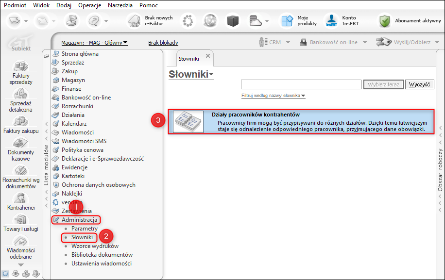Open the Widok menu
Image resolution: width=445 pixels, height=280 pixels.
click(41, 5)
